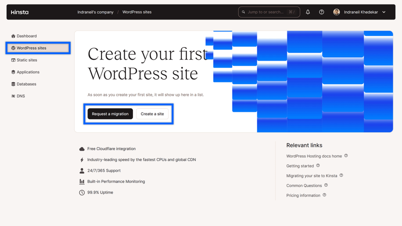402x226 pixels.
Task: Click the uptime clock icon
Action: (x=82, y=192)
